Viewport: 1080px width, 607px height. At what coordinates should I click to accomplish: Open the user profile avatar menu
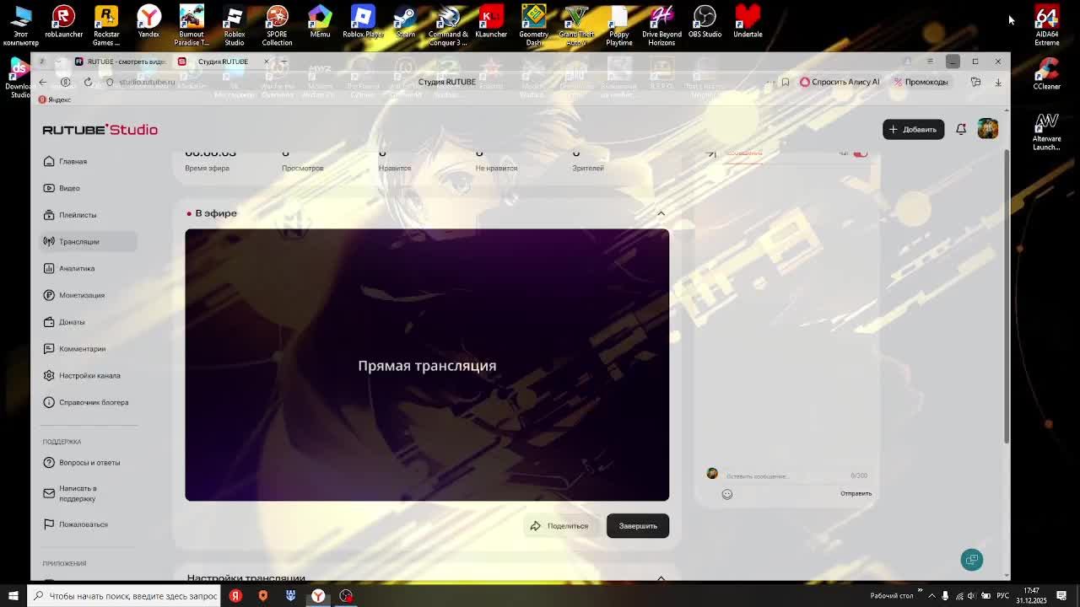tap(987, 128)
